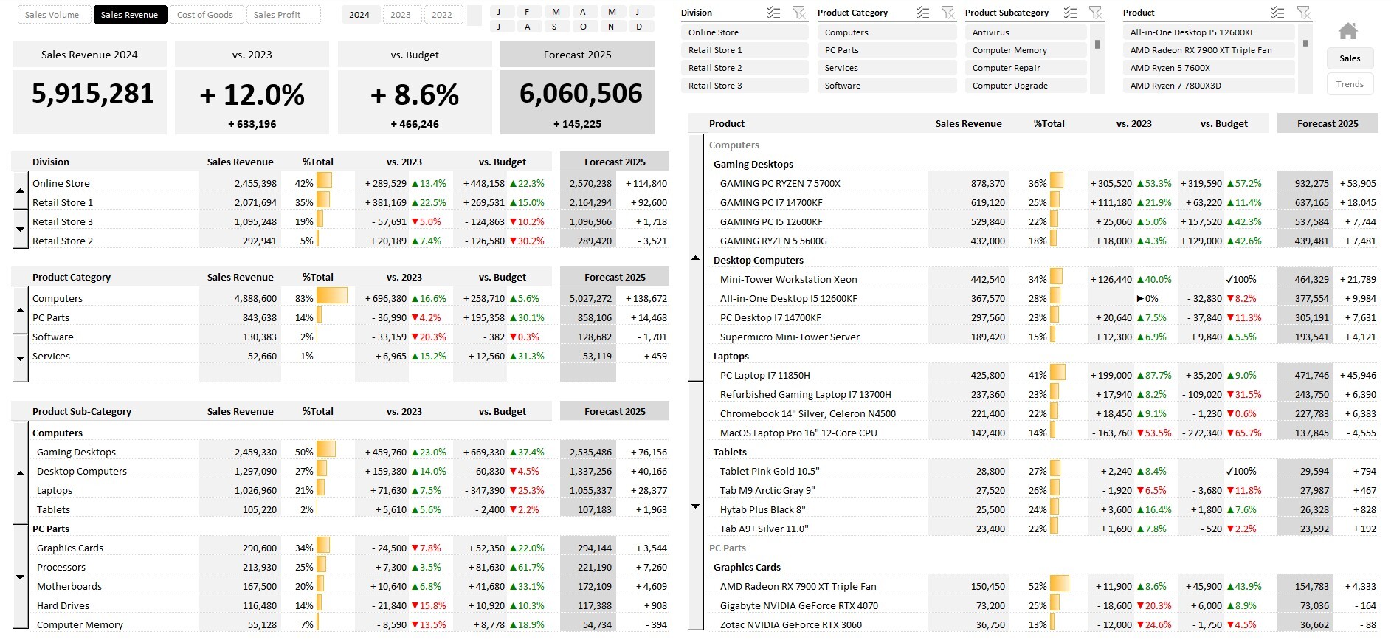Click 'Zotac NVIDIA GeForce RTX 3060' product row

1042,624
